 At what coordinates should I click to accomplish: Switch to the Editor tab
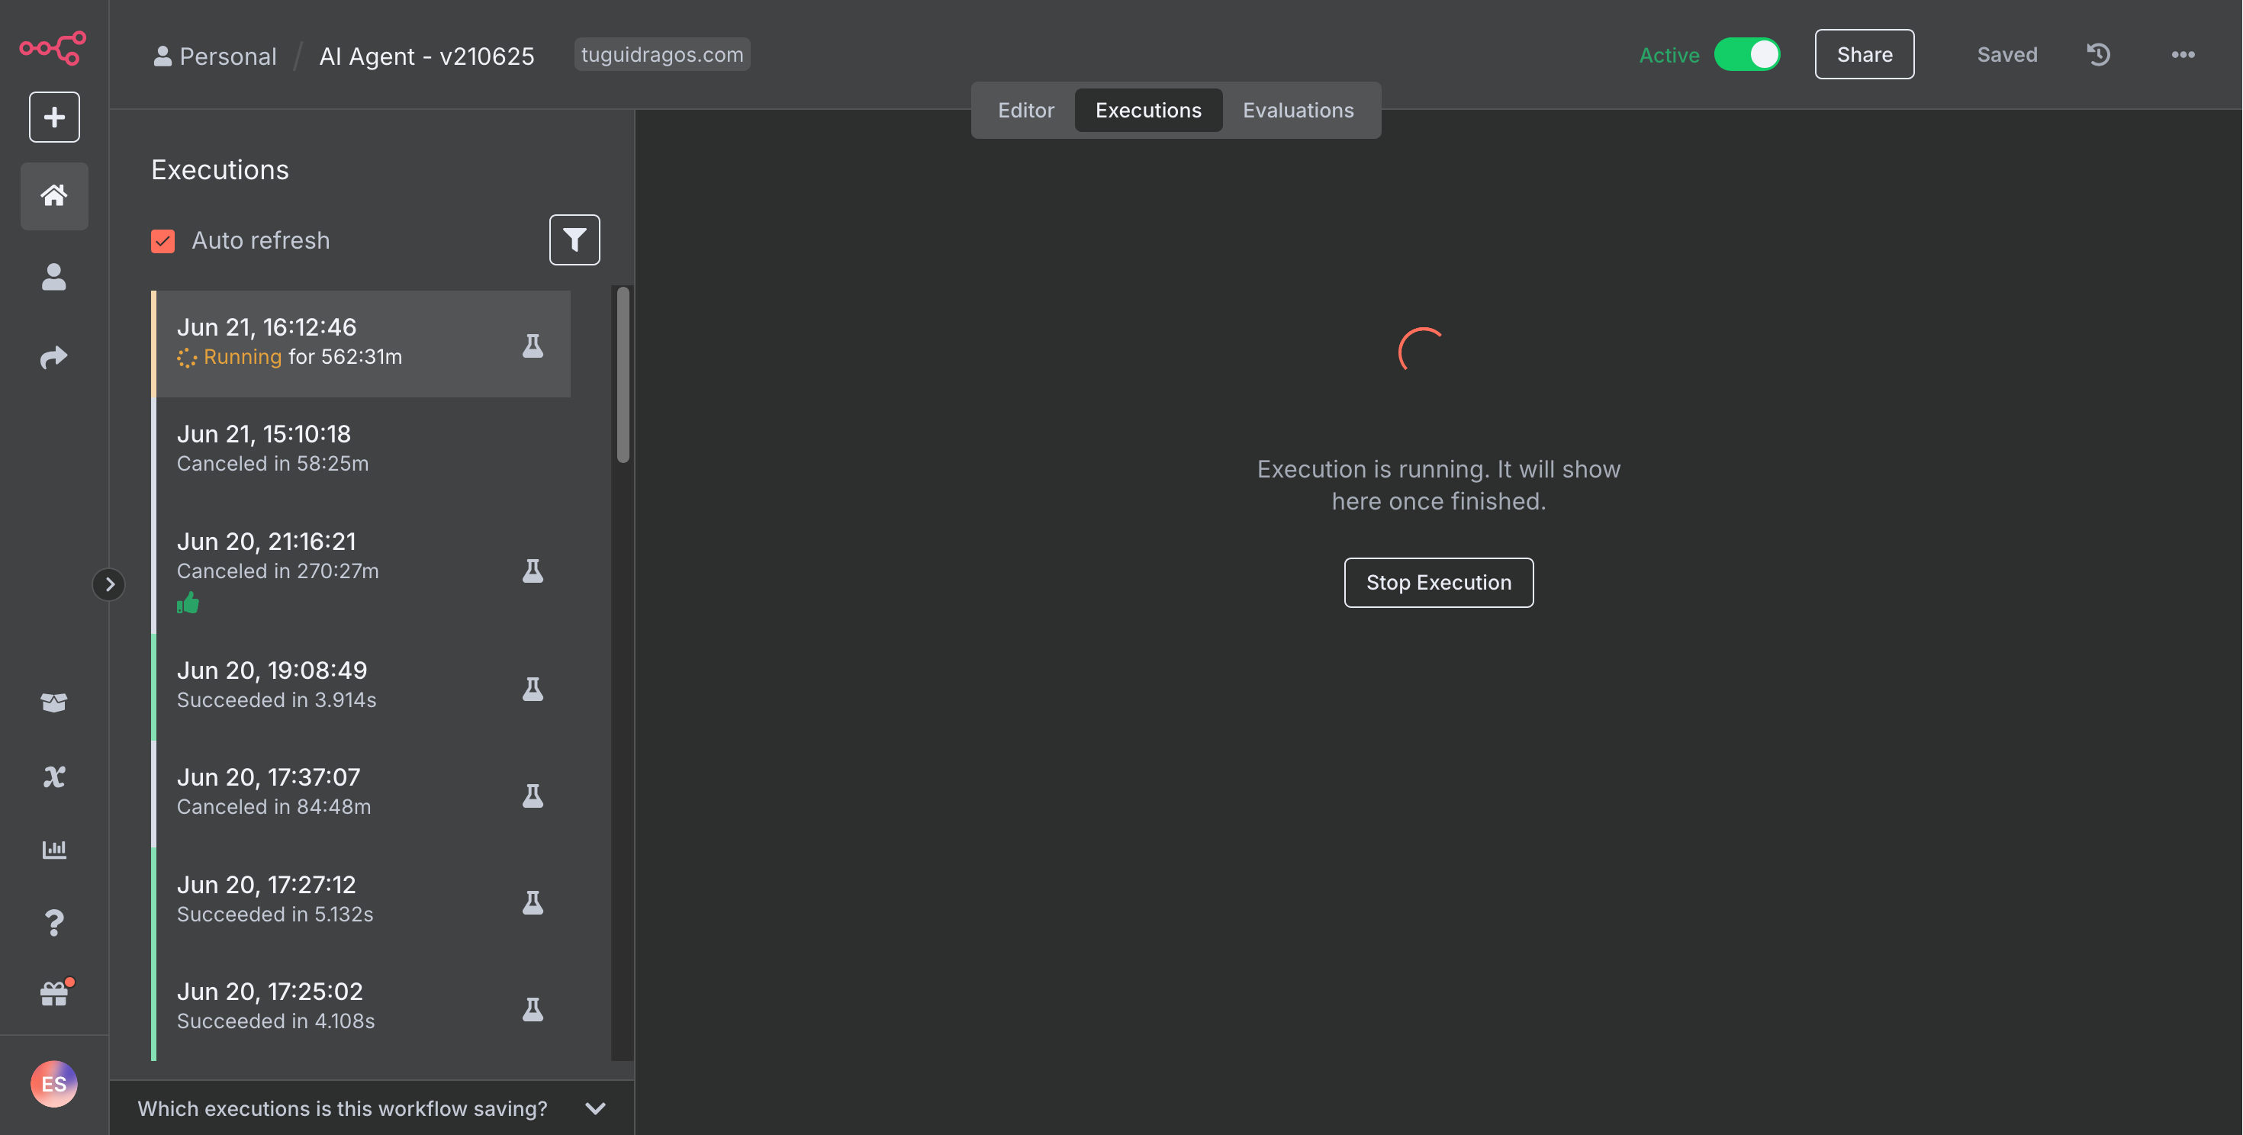(x=1025, y=111)
